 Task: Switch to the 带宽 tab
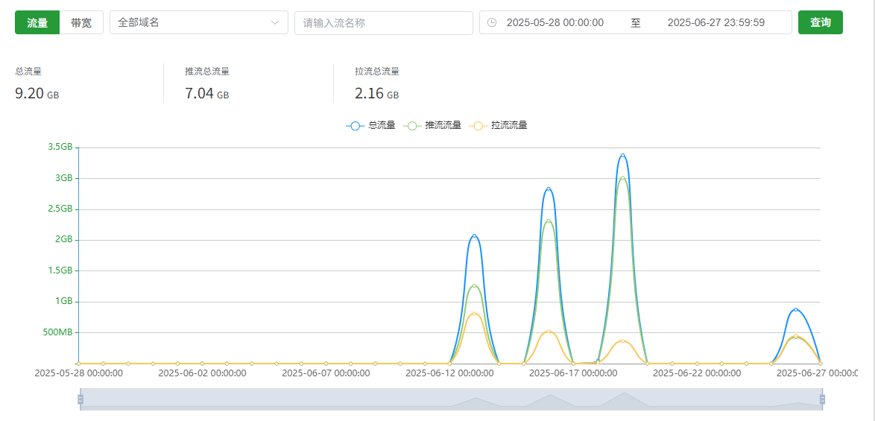[81, 22]
